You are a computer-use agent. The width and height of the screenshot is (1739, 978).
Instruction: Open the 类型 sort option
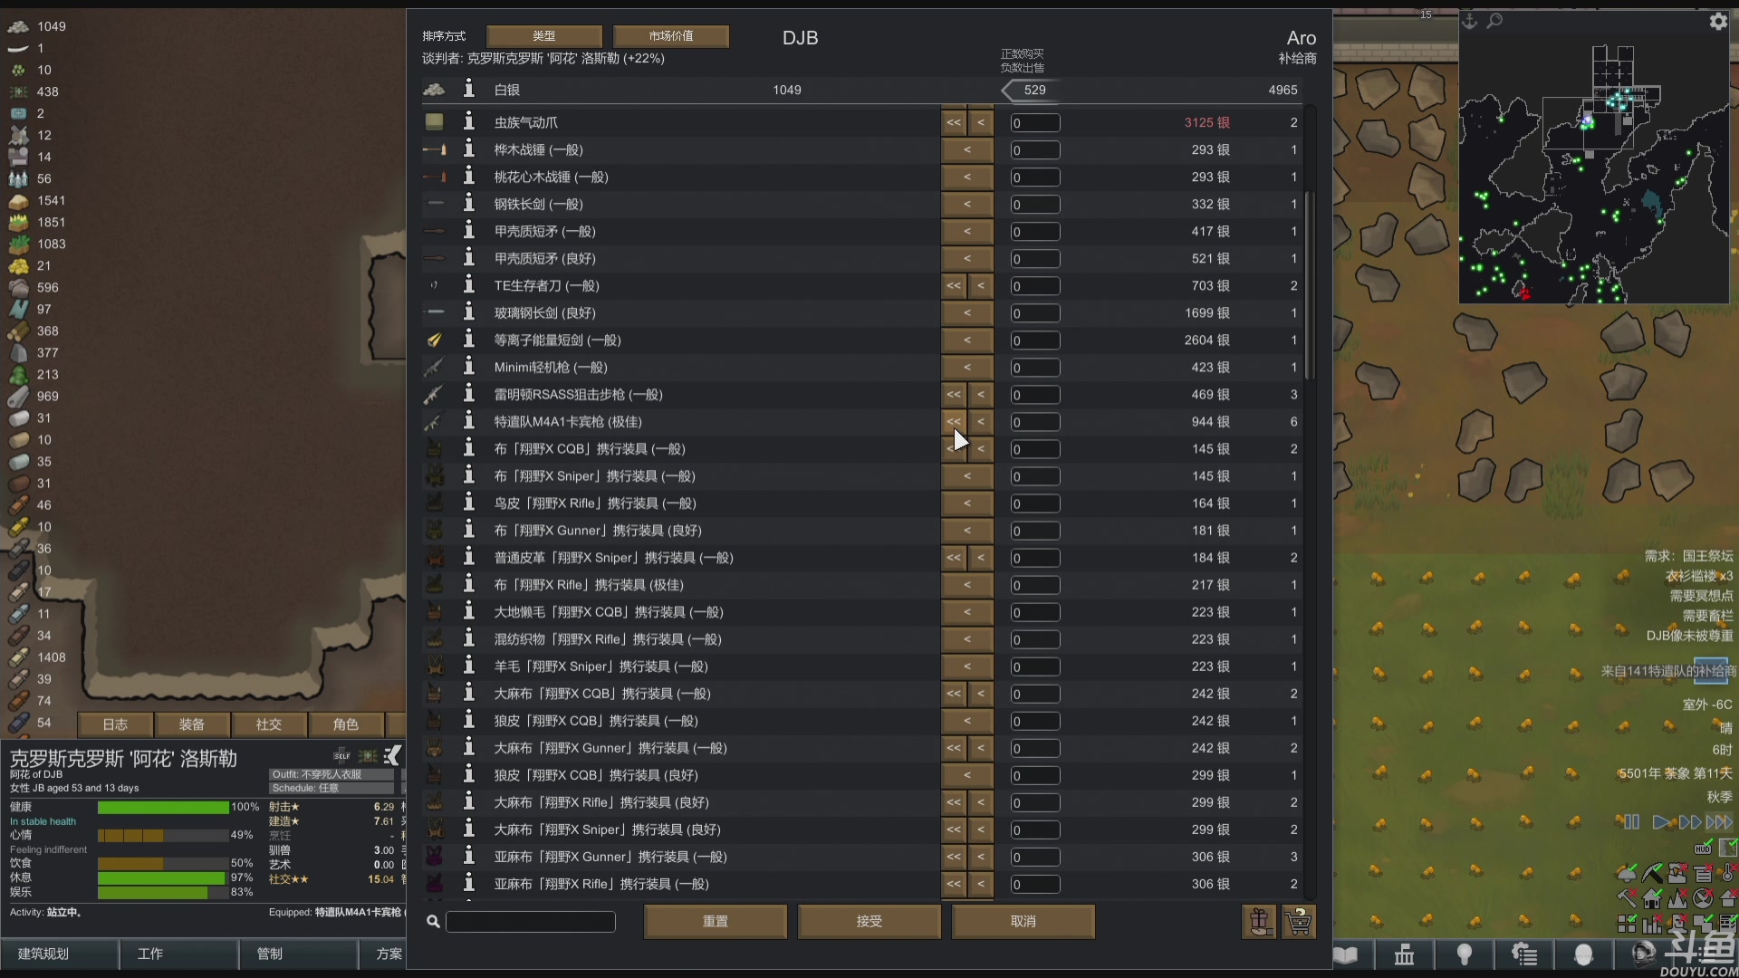(544, 36)
